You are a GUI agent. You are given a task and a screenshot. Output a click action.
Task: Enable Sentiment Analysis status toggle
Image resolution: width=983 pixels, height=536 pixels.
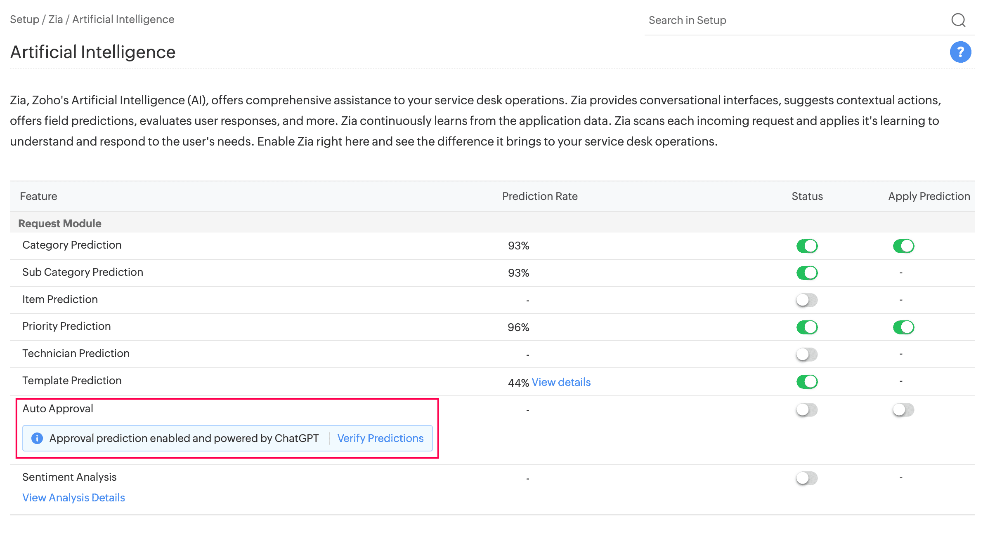(x=806, y=478)
